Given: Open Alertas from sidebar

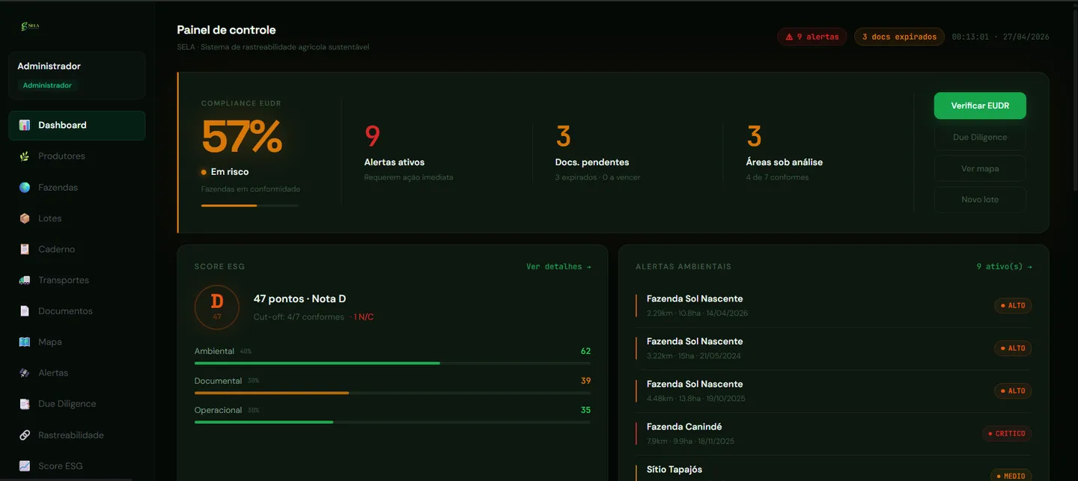Looking at the screenshot, I should click(x=77, y=373).
